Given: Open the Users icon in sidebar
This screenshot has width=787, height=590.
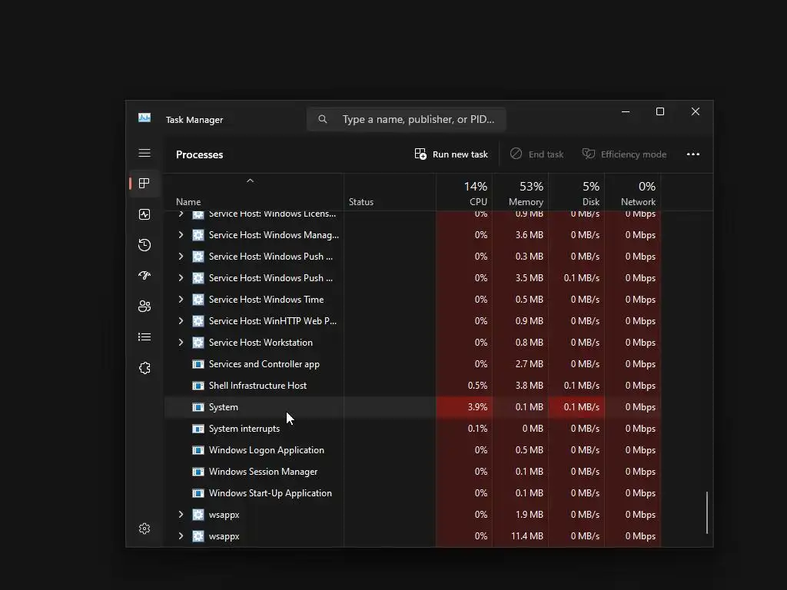Looking at the screenshot, I should (x=144, y=306).
